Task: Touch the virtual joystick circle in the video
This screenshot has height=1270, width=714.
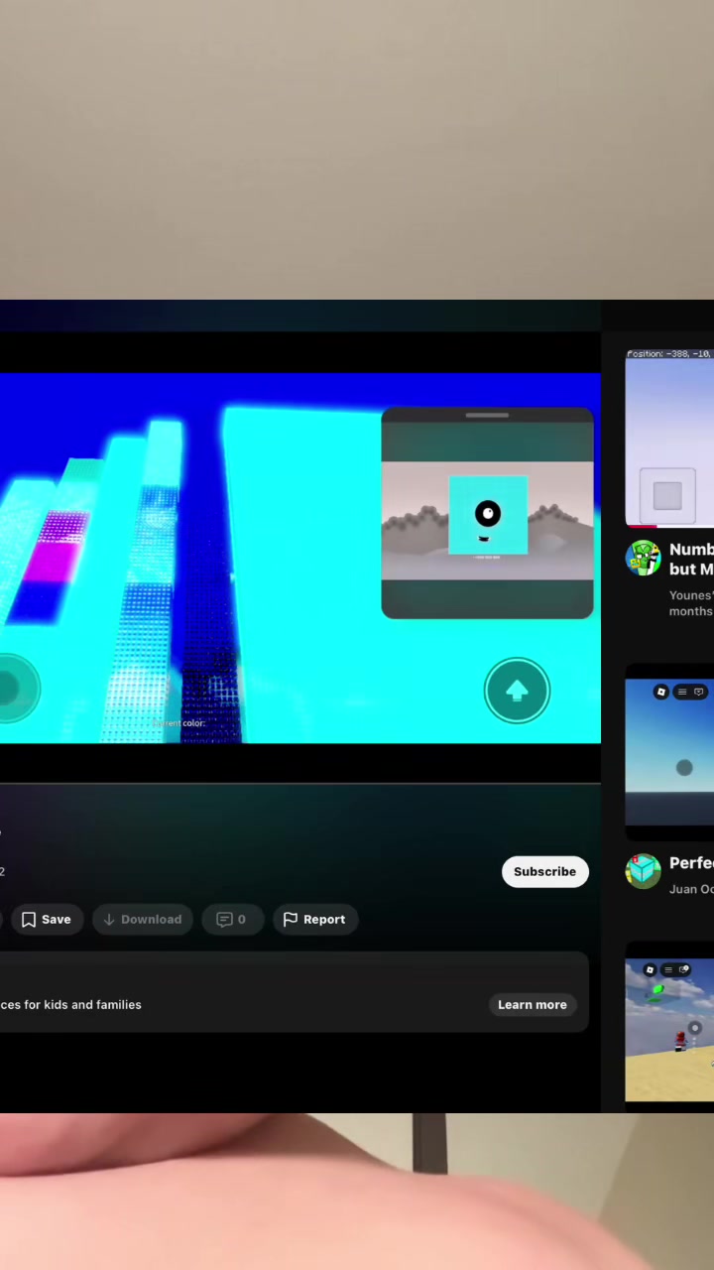Action: coord(12,688)
